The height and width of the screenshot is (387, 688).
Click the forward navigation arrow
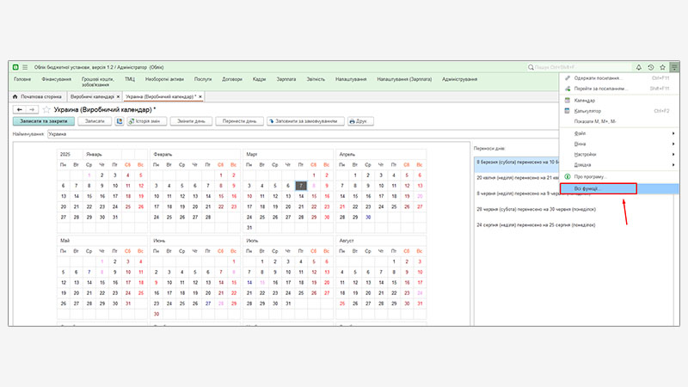(x=32, y=110)
